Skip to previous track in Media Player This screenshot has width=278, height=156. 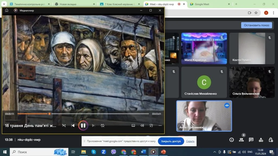[x=73, y=126]
